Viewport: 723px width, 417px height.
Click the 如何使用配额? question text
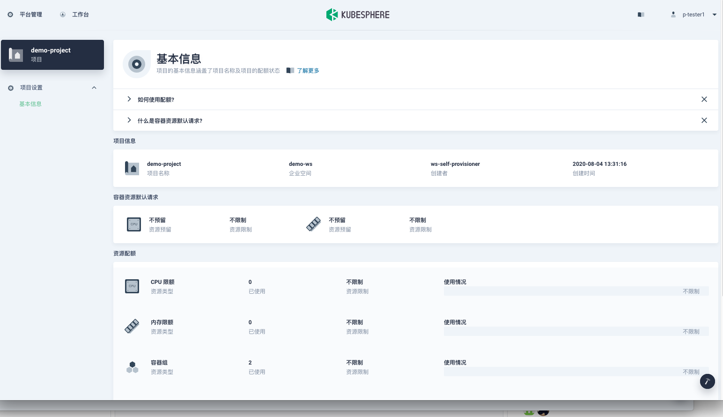click(156, 100)
